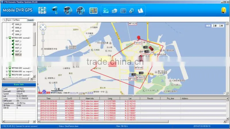Click the NavInfo copyright link on map
This screenshot has height=129, width=230.
click(73, 93)
